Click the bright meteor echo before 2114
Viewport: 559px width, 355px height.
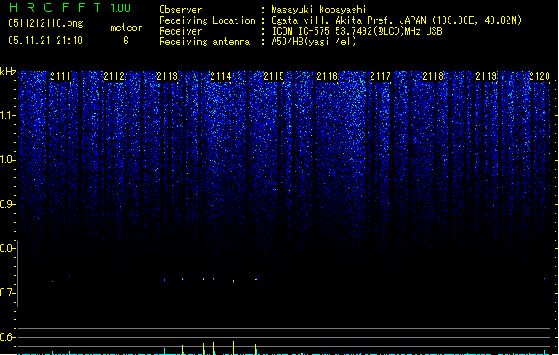pyautogui.click(x=204, y=279)
